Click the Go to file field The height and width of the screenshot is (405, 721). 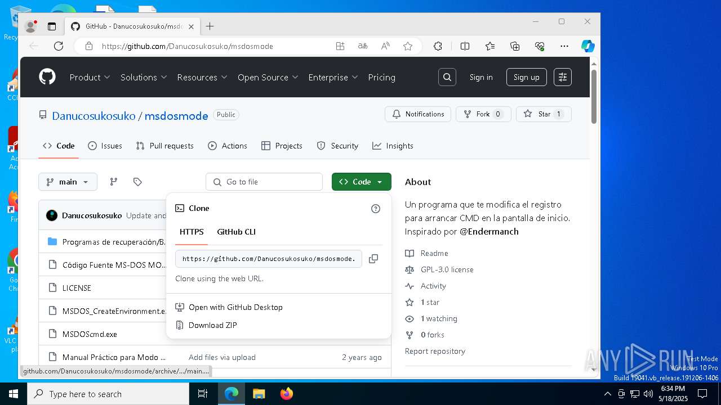pyautogui.click(x=264, y=182)
